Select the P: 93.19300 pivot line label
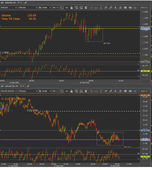152x170 pixels. [32, 110]
